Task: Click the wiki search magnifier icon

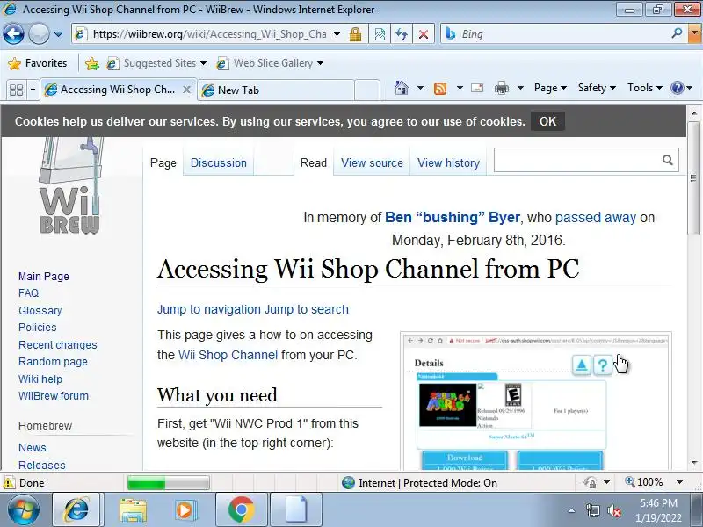Action: coord(668,160)
